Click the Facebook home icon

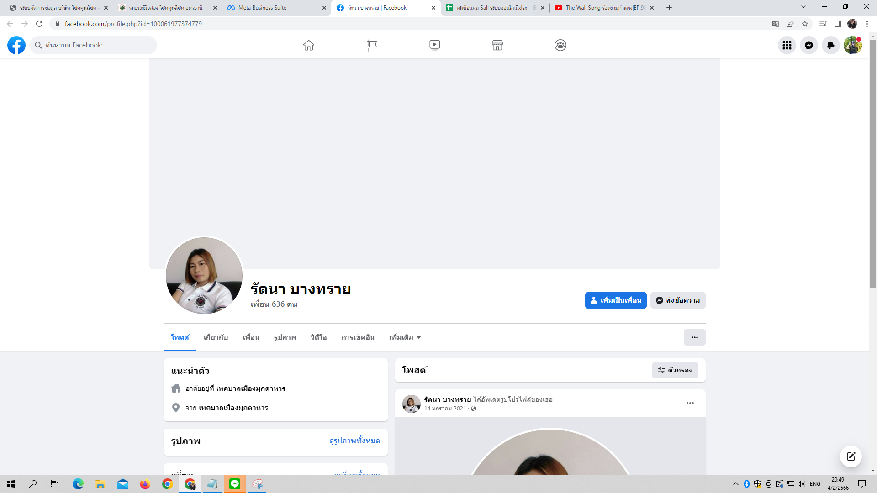309,45
